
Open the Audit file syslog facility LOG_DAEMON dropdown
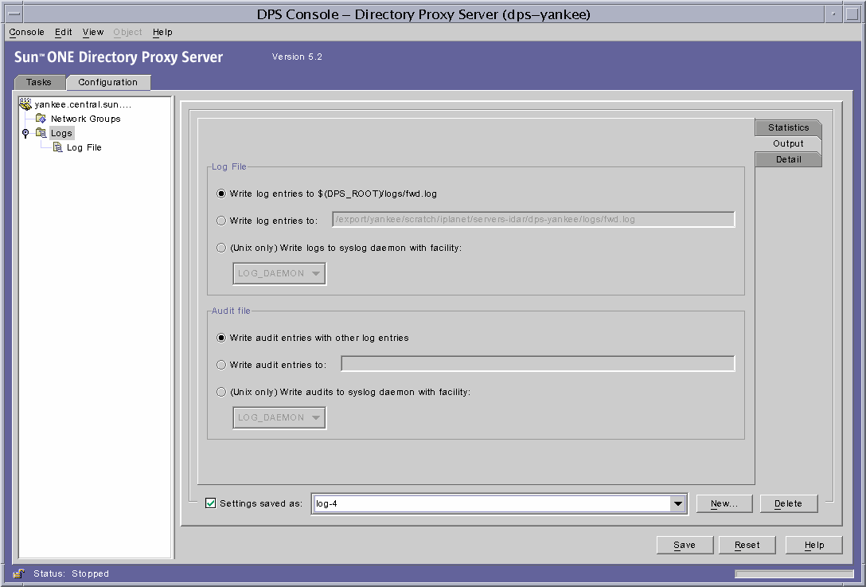(x=279, y=418)
